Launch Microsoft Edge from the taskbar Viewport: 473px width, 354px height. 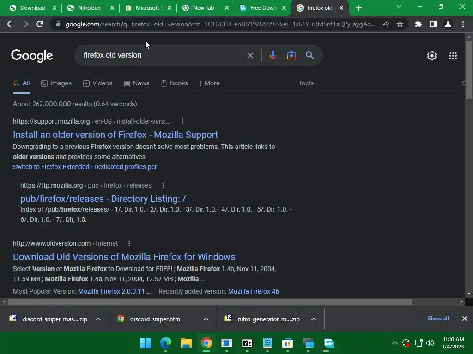coord(166,343)
